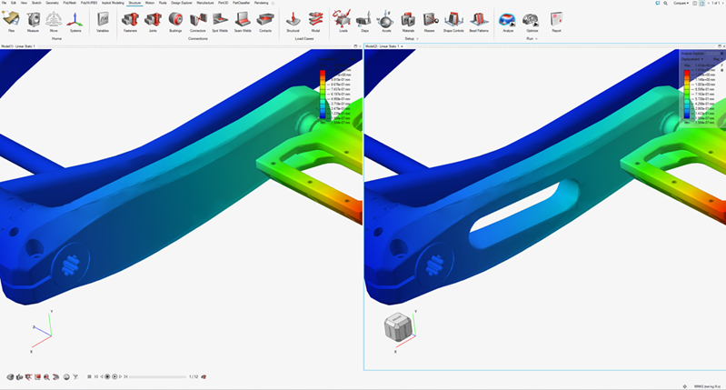Switch to the Geometry ribbon tab
Image resolution: width=726 pixels, height=390 pixels.
(52, 3)
